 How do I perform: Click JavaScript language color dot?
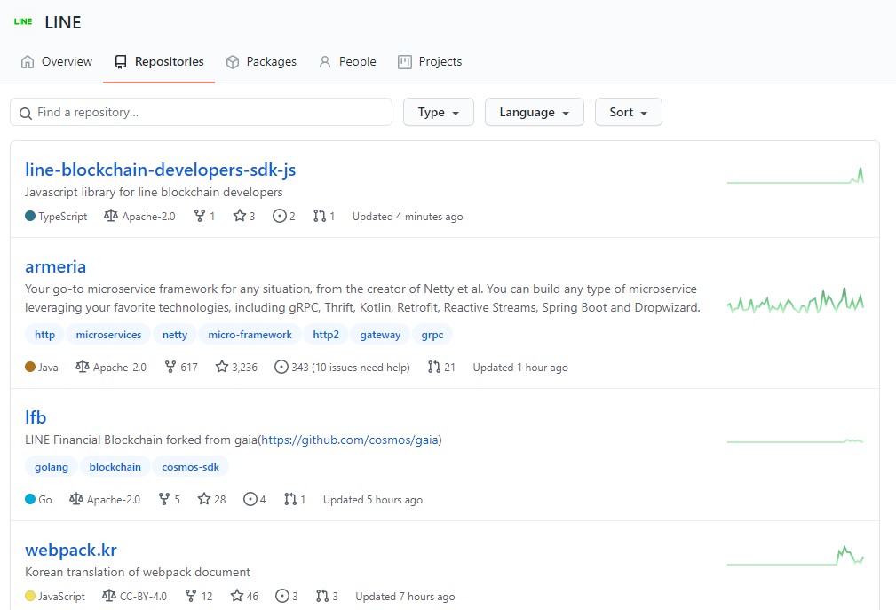click(x=30, y=596)
